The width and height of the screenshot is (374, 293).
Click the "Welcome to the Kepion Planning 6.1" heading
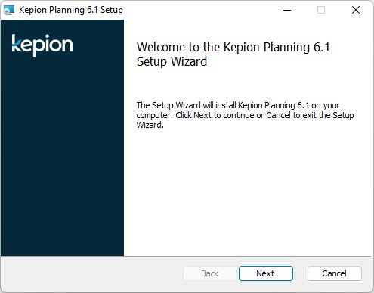pyautogui.click(x=233, y=47)
